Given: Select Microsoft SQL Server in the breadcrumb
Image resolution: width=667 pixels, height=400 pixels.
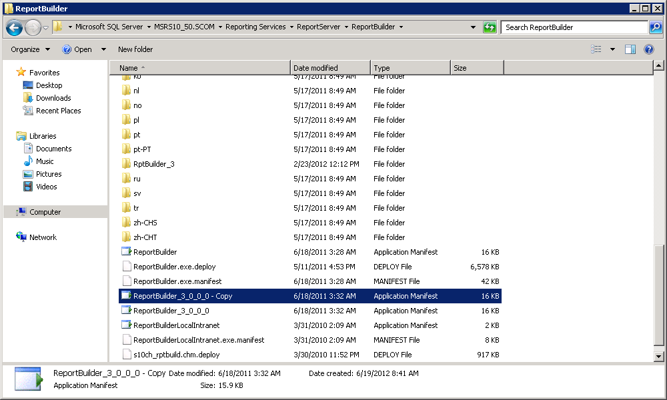Looking at the screenshot, I should [109, 27].
